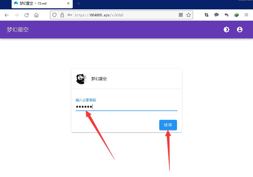Focus the share password input field
The width and height of the screenshot is (253, 177).
pyautogui.click(x=126, y=107)
